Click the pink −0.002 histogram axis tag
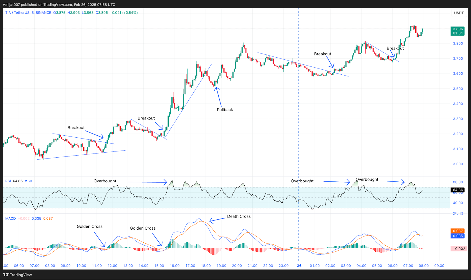471x280 pixels. [x=459, y=249]
